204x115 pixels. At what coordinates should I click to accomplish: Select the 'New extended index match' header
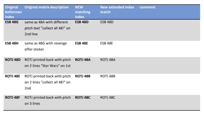[117, 10]
